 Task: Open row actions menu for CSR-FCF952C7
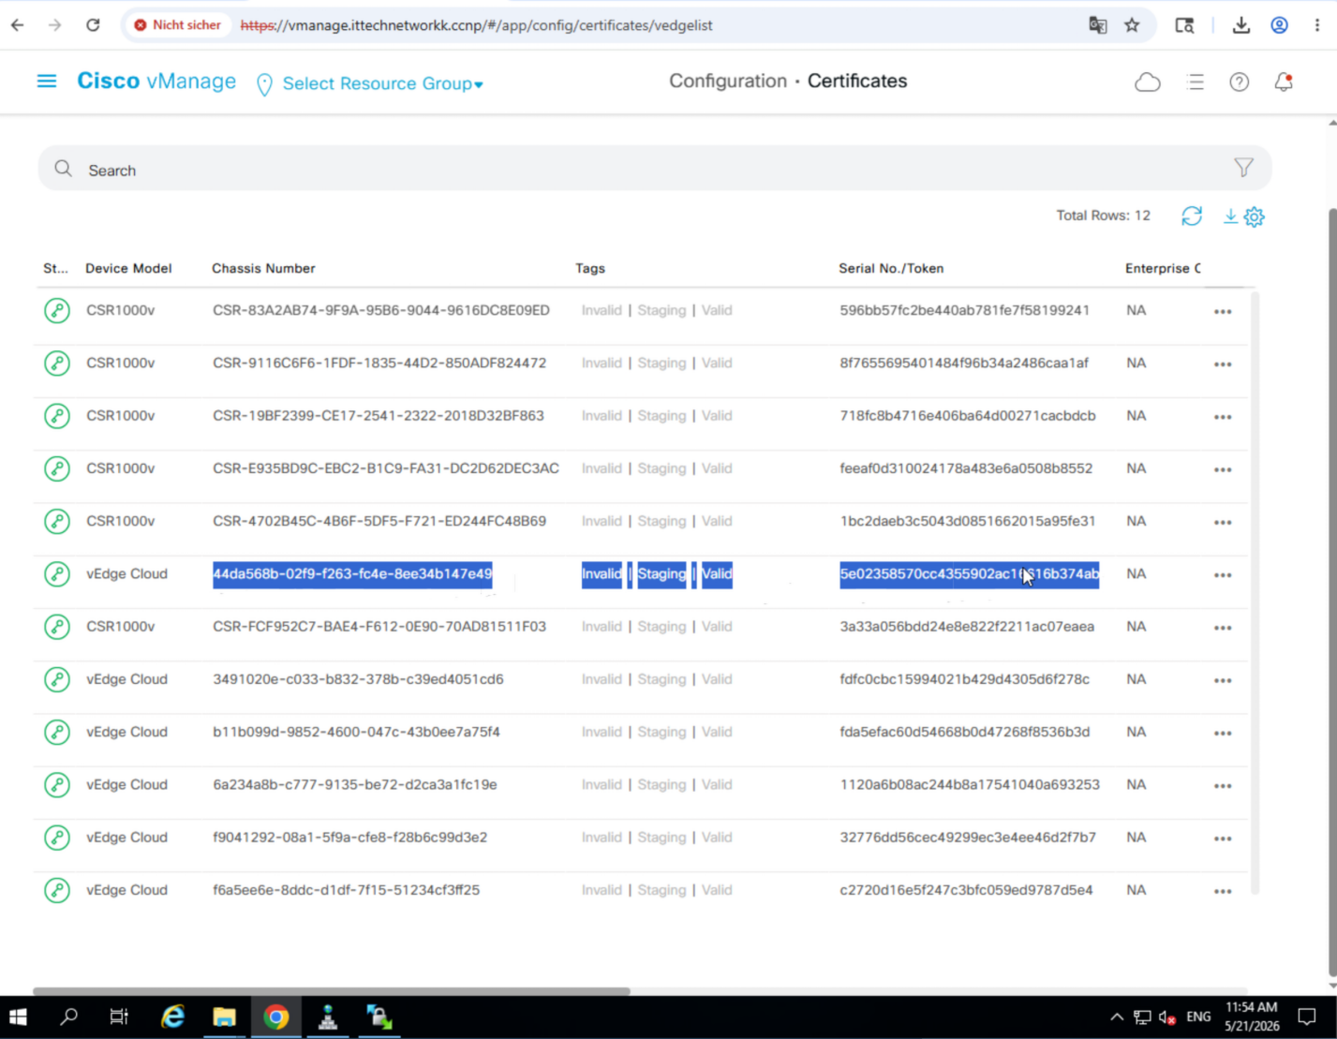pyautogui.click(x=1223, y=628)
